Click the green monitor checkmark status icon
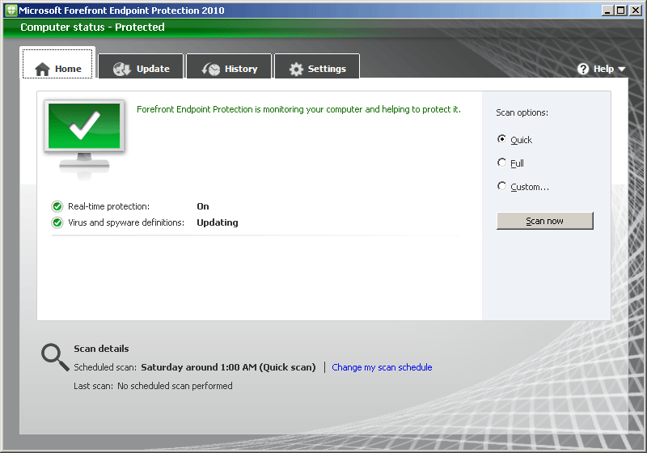 (84, 138)
